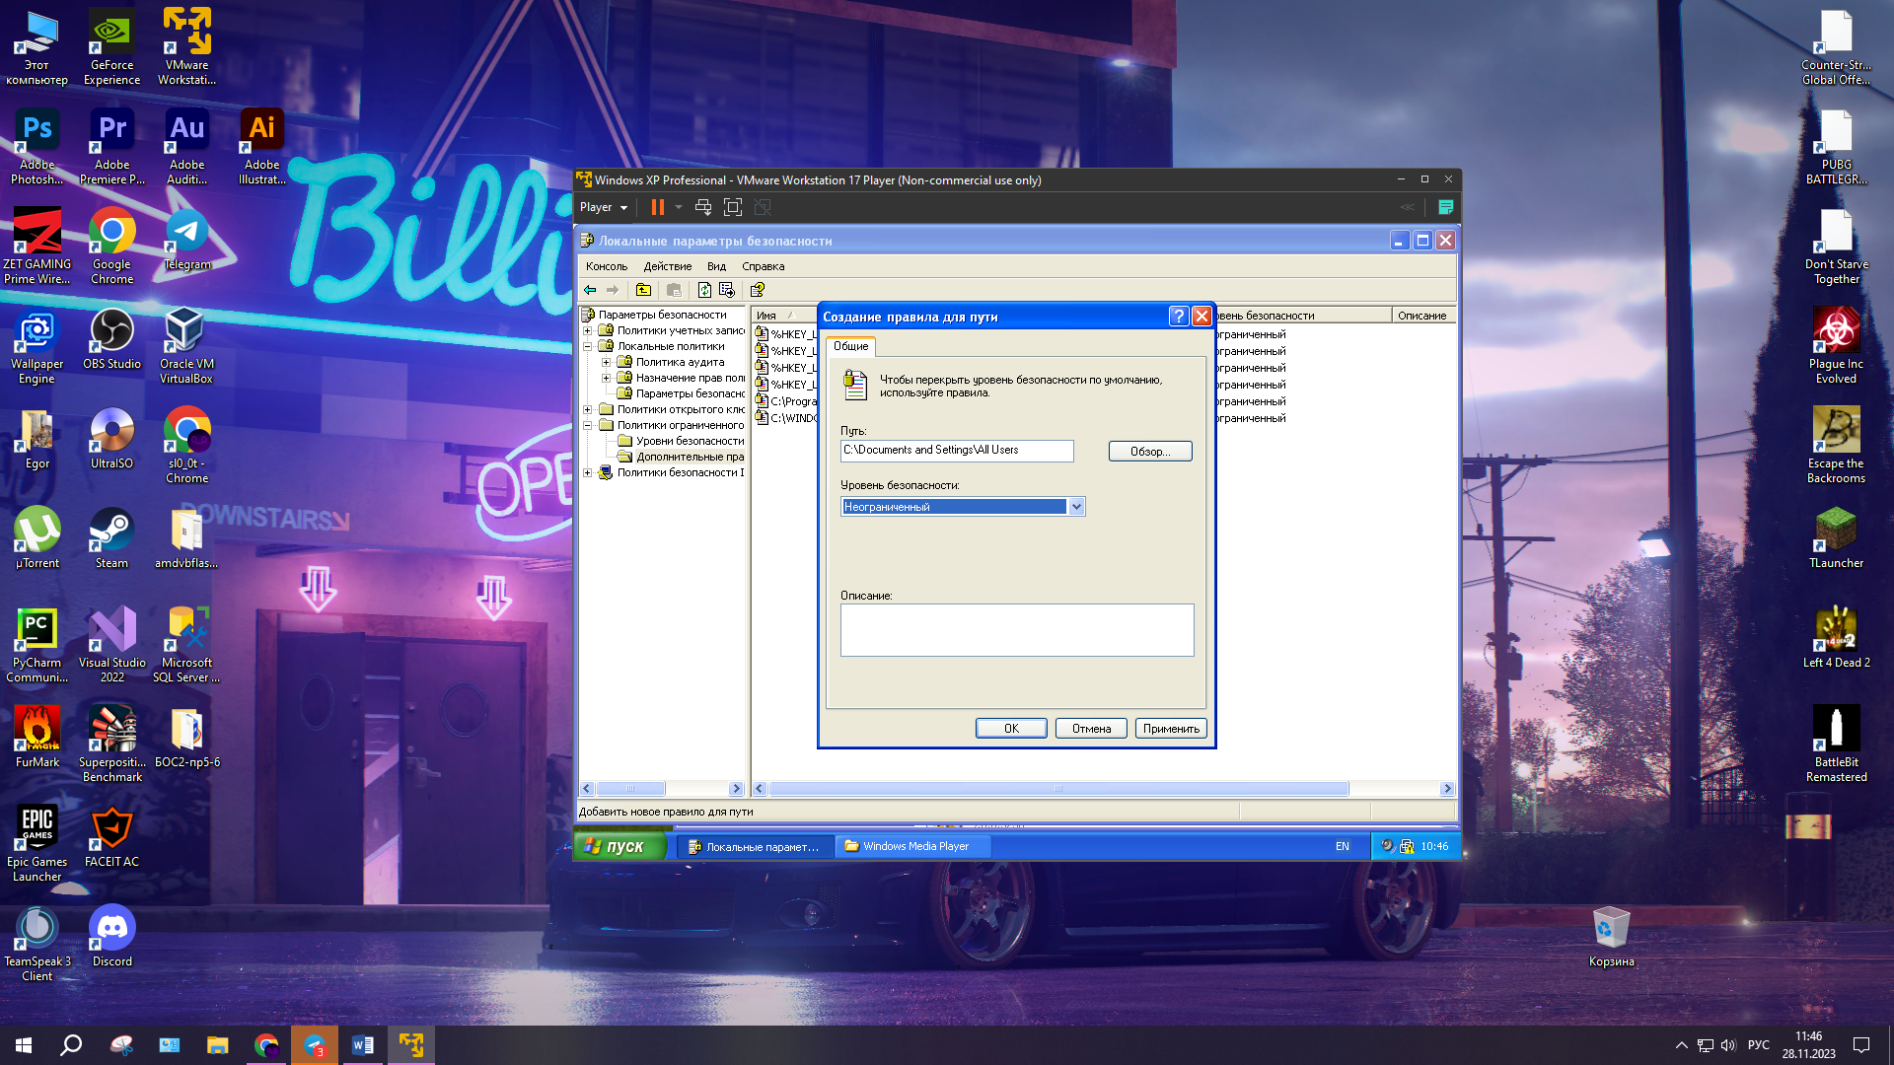Click the OK button in dialog
This screenshot has width=1894, height=1065.
coord(1011,728)
